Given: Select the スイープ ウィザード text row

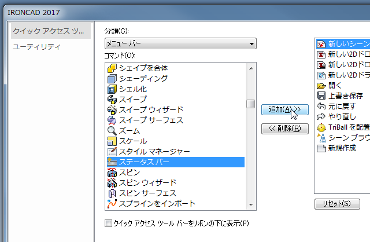Looking at the screenshot, I should click(151, 110).
